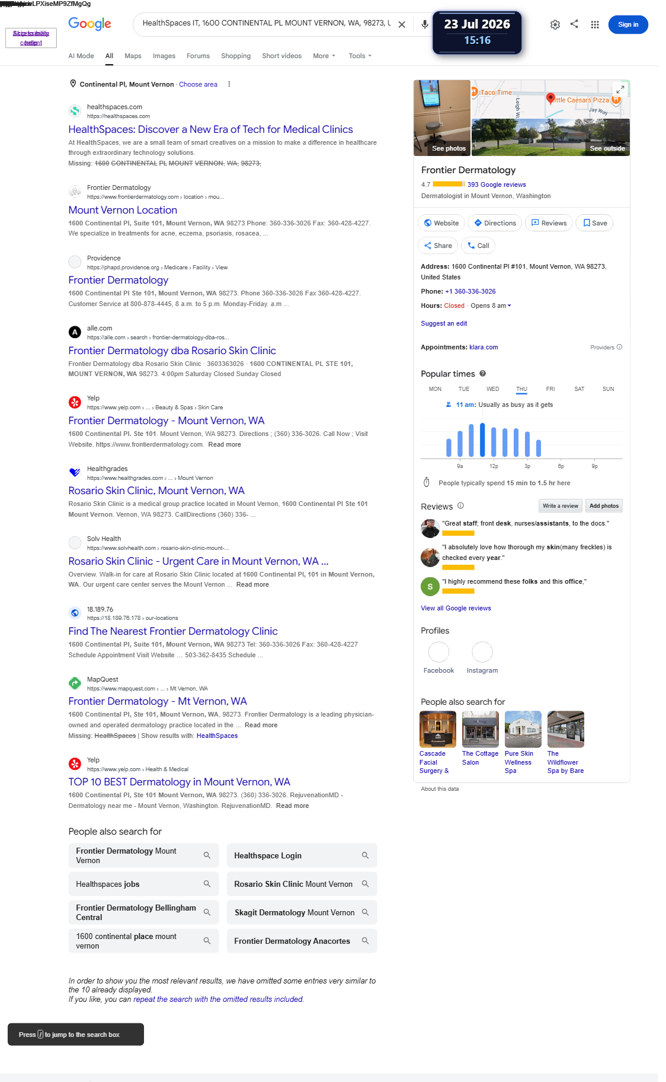Switch to AI Mode tab

pos(81,56)
